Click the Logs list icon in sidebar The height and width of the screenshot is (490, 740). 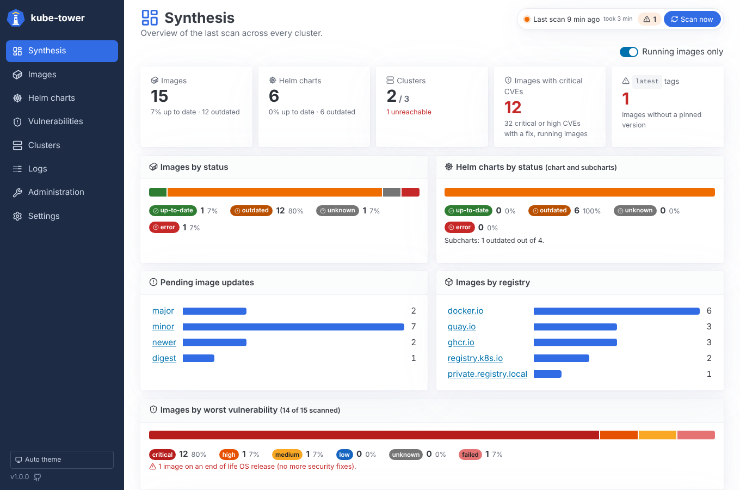(17, 169)
